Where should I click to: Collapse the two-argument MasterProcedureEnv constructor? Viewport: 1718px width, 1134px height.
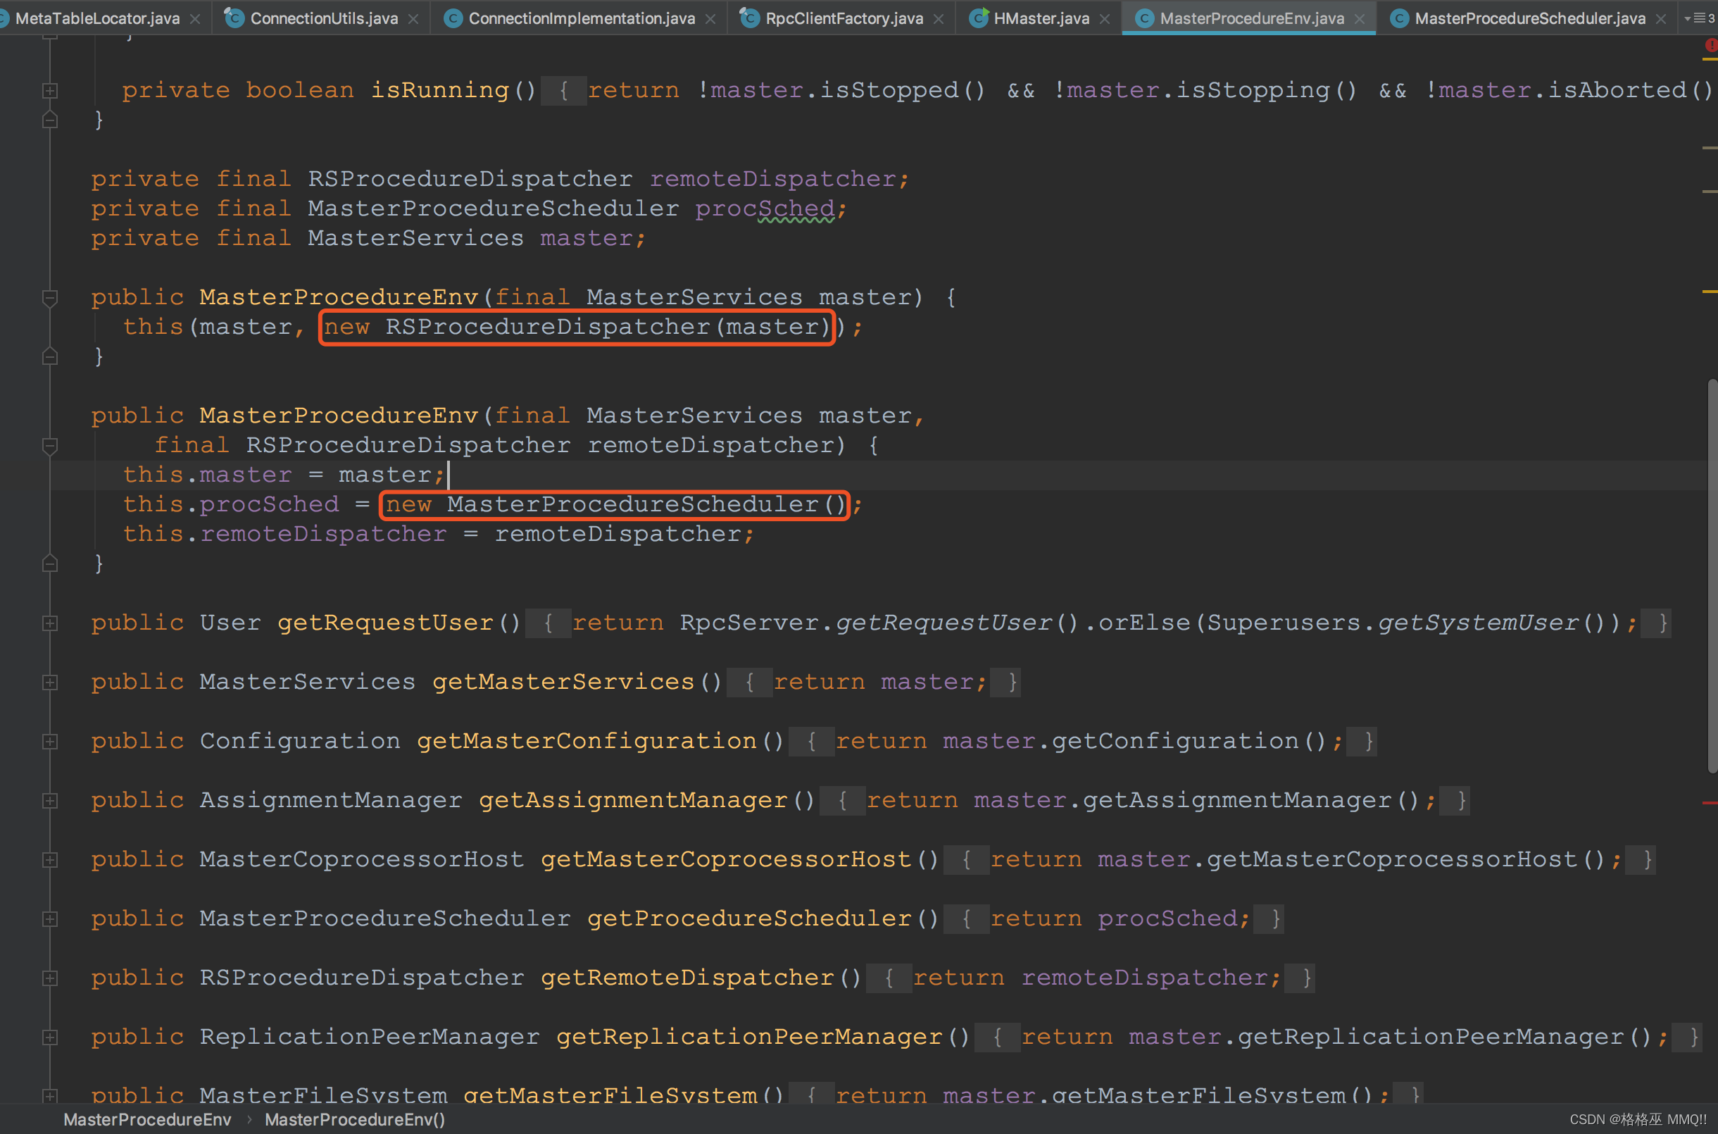[50, 445]
